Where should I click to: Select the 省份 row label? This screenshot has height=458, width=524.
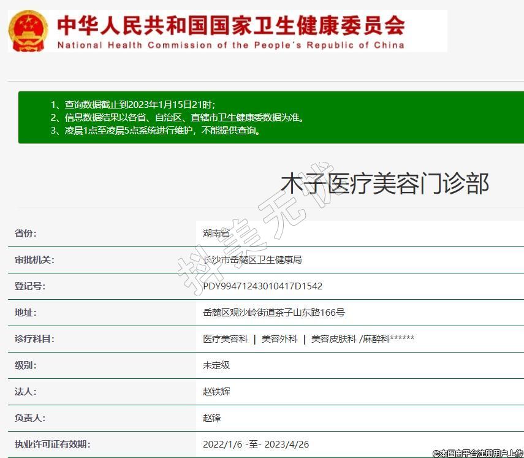26,234
